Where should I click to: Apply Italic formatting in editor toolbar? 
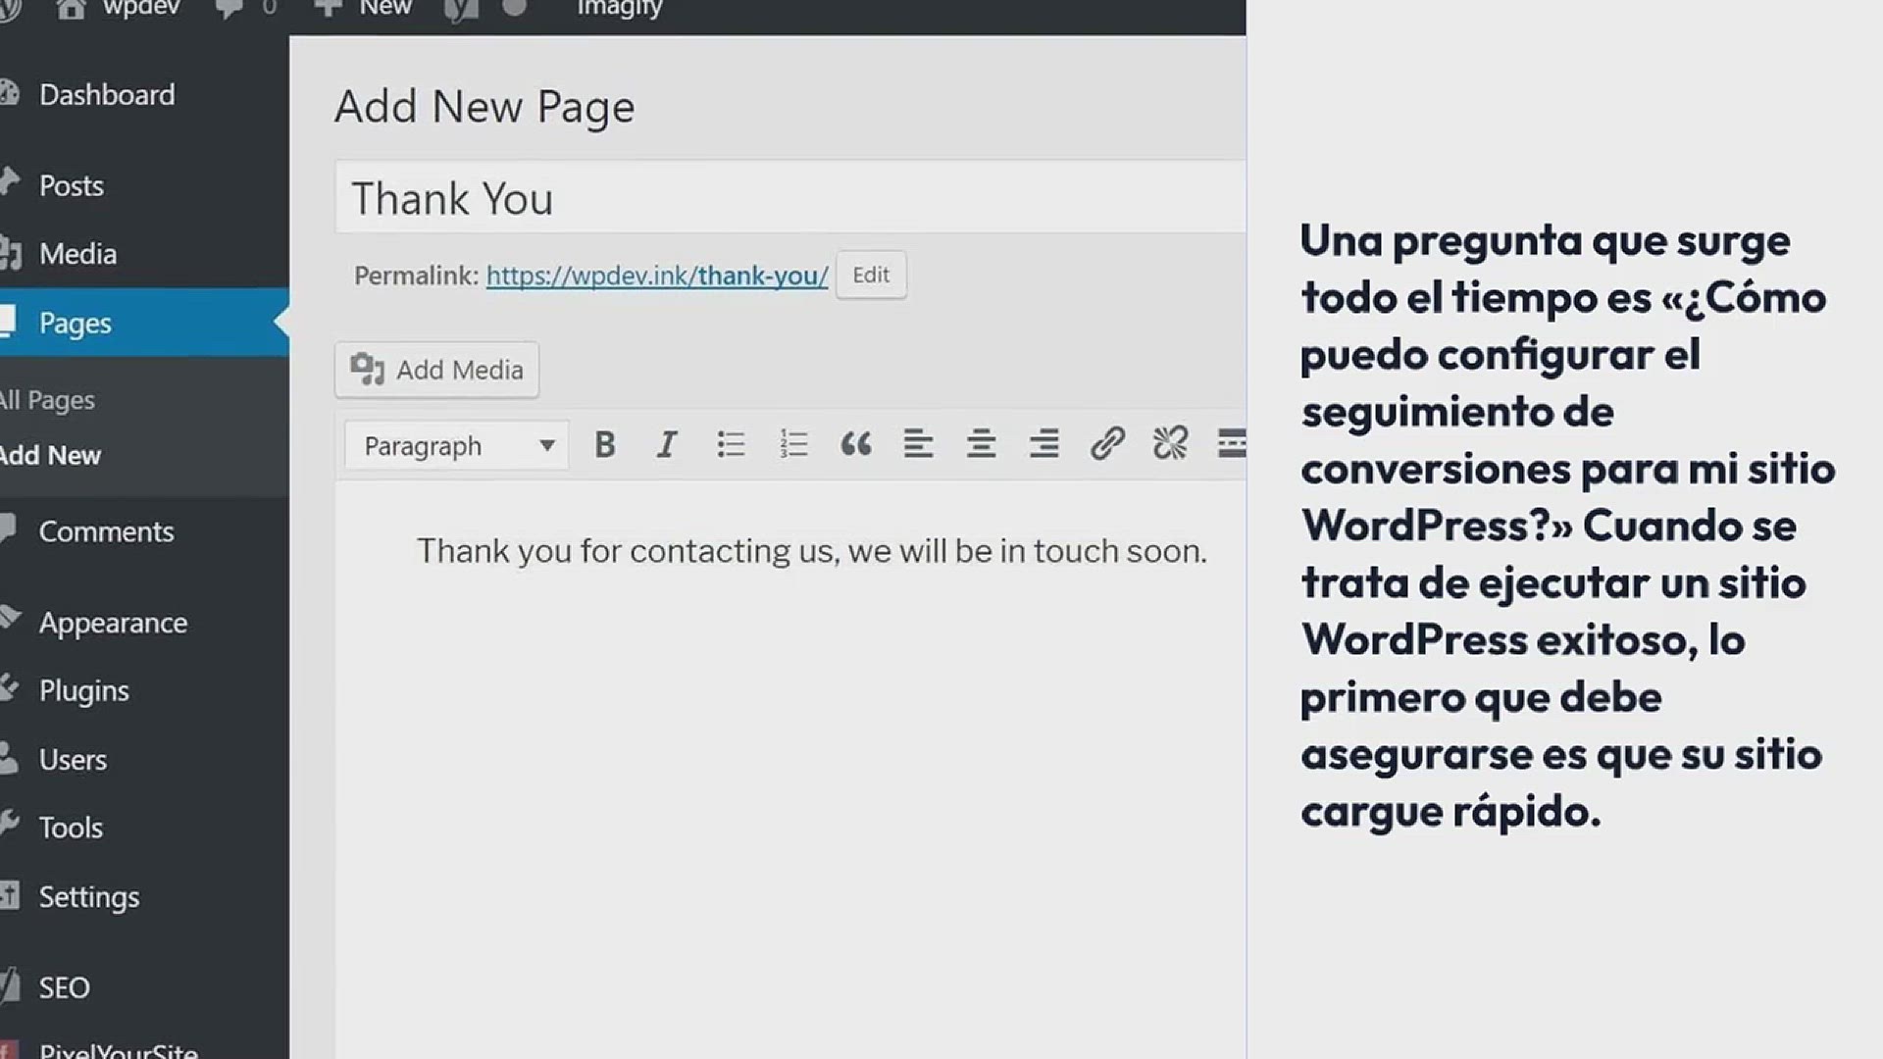pos(667,445)
